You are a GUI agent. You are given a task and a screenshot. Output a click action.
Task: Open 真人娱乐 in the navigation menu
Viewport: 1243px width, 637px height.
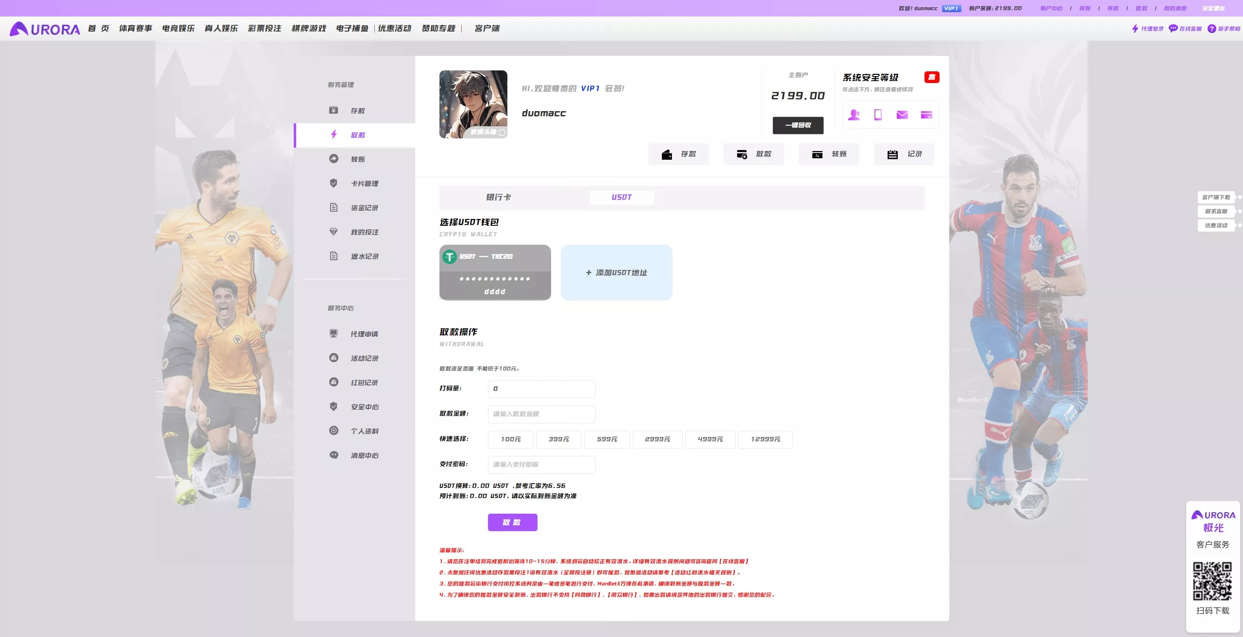[221, 29]
